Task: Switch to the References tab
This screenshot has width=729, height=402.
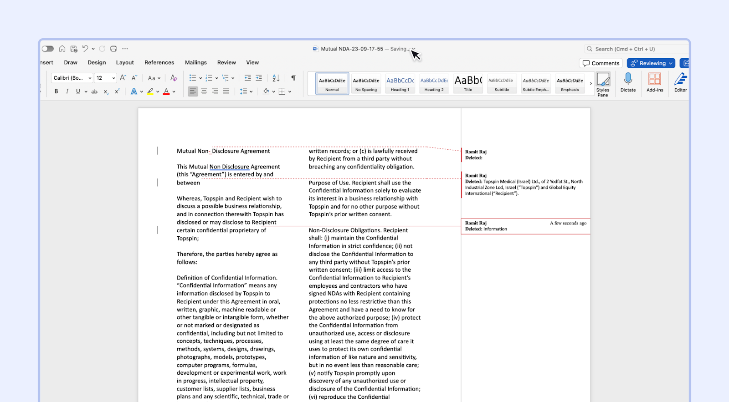Action: [x=159, y=62]
